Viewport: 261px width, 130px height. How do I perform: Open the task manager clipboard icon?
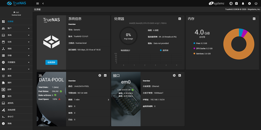(236, 3)
